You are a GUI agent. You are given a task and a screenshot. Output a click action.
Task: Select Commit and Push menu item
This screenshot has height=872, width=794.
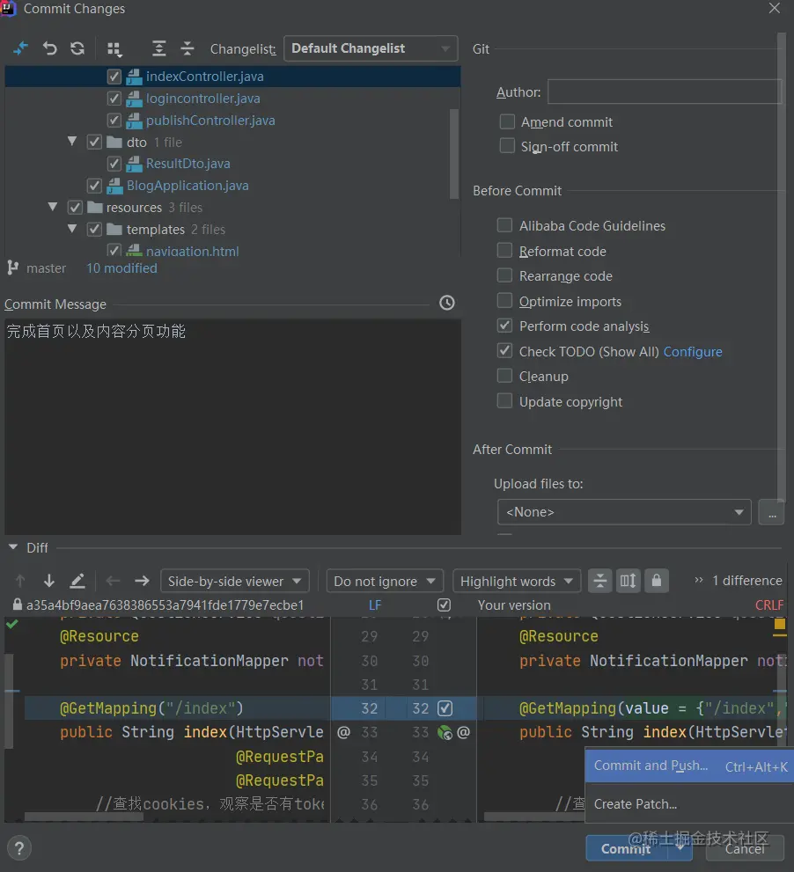[x=689, y=766]
